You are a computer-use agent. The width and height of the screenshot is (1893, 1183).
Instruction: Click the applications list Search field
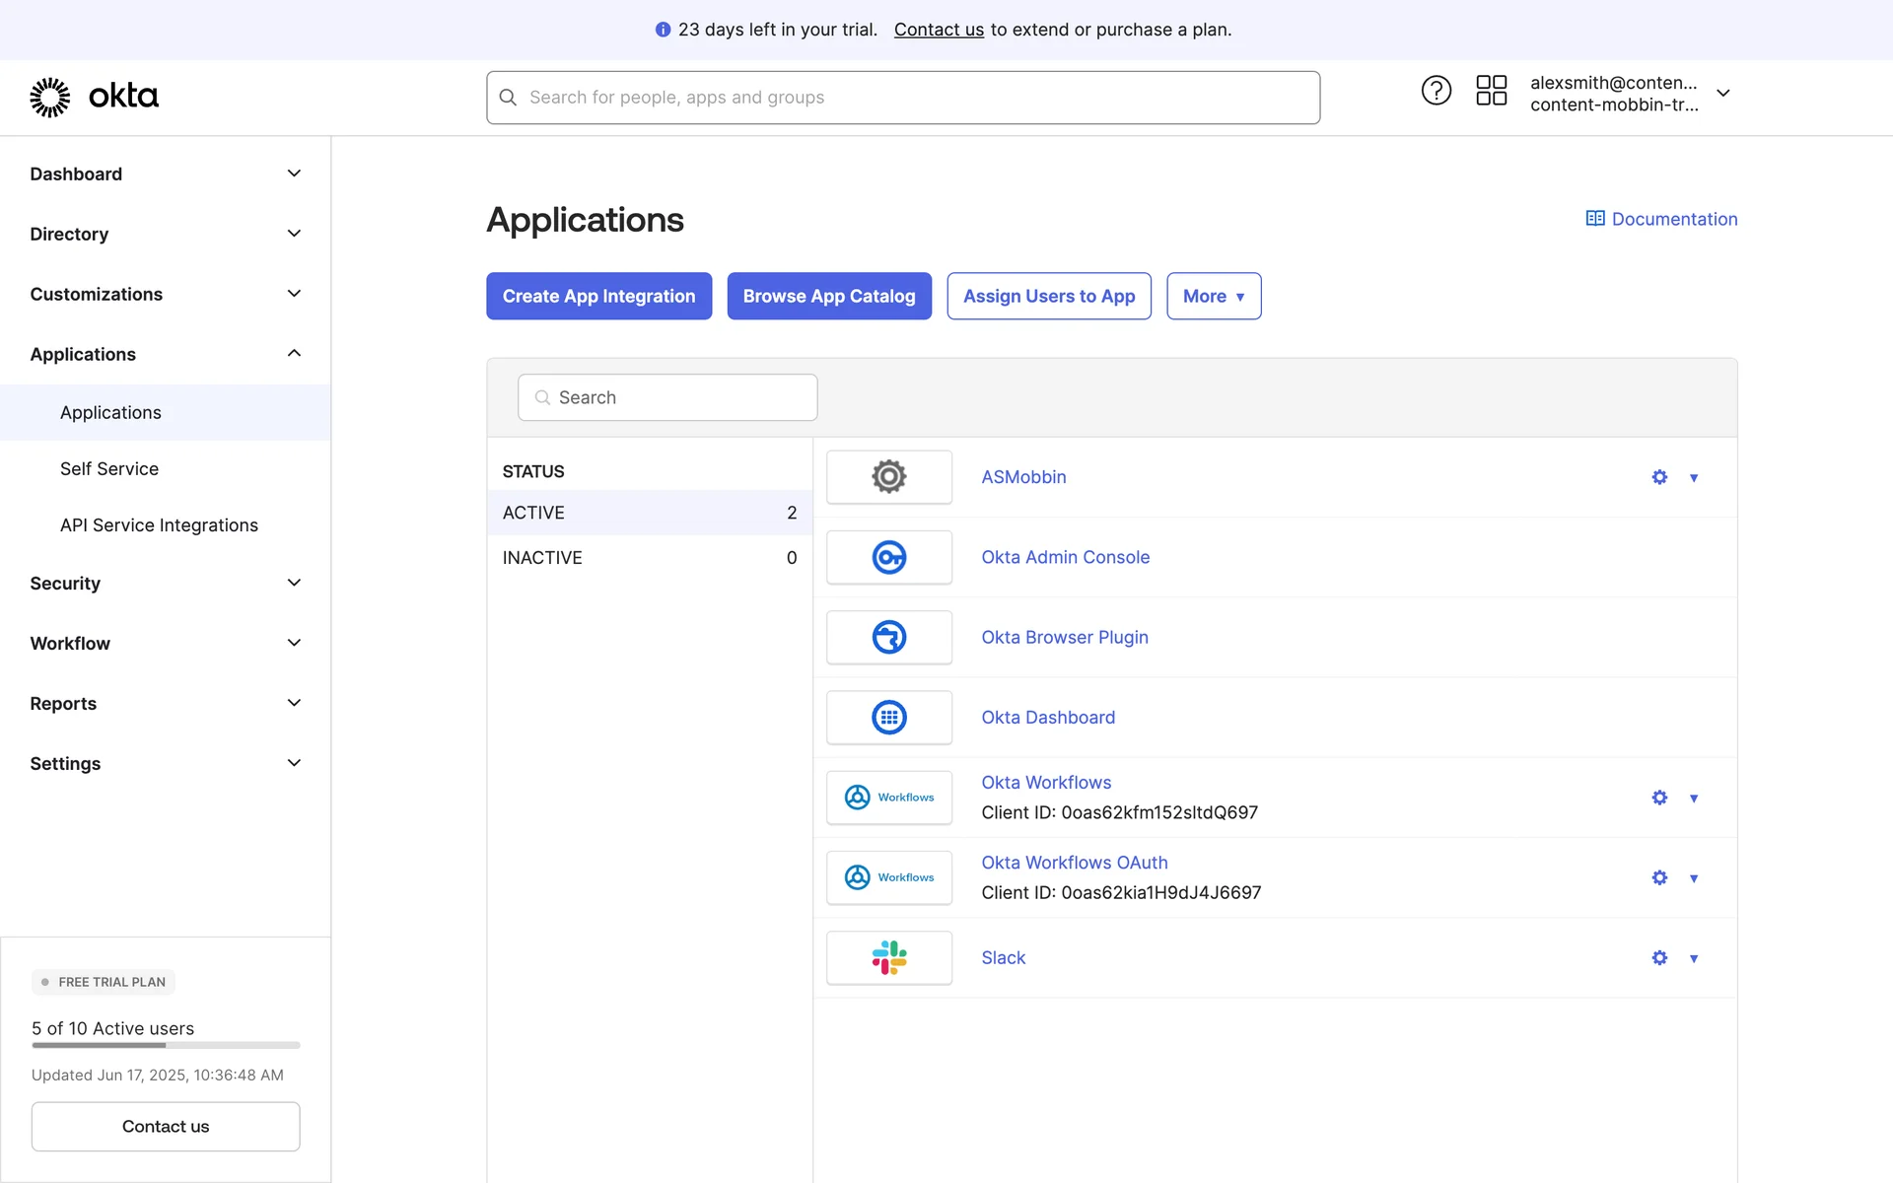[667, 397]
